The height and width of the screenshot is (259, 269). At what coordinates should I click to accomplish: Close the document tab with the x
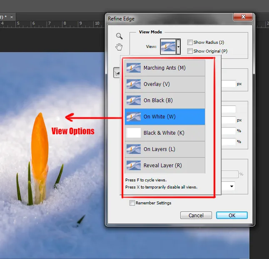pyautogui.click(x=12, y=17)
